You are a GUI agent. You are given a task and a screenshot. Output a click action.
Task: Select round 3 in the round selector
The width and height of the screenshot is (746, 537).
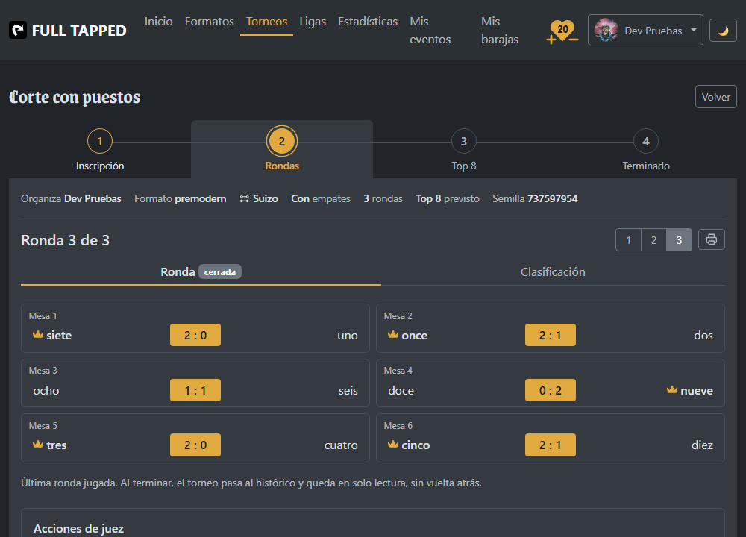679,239
